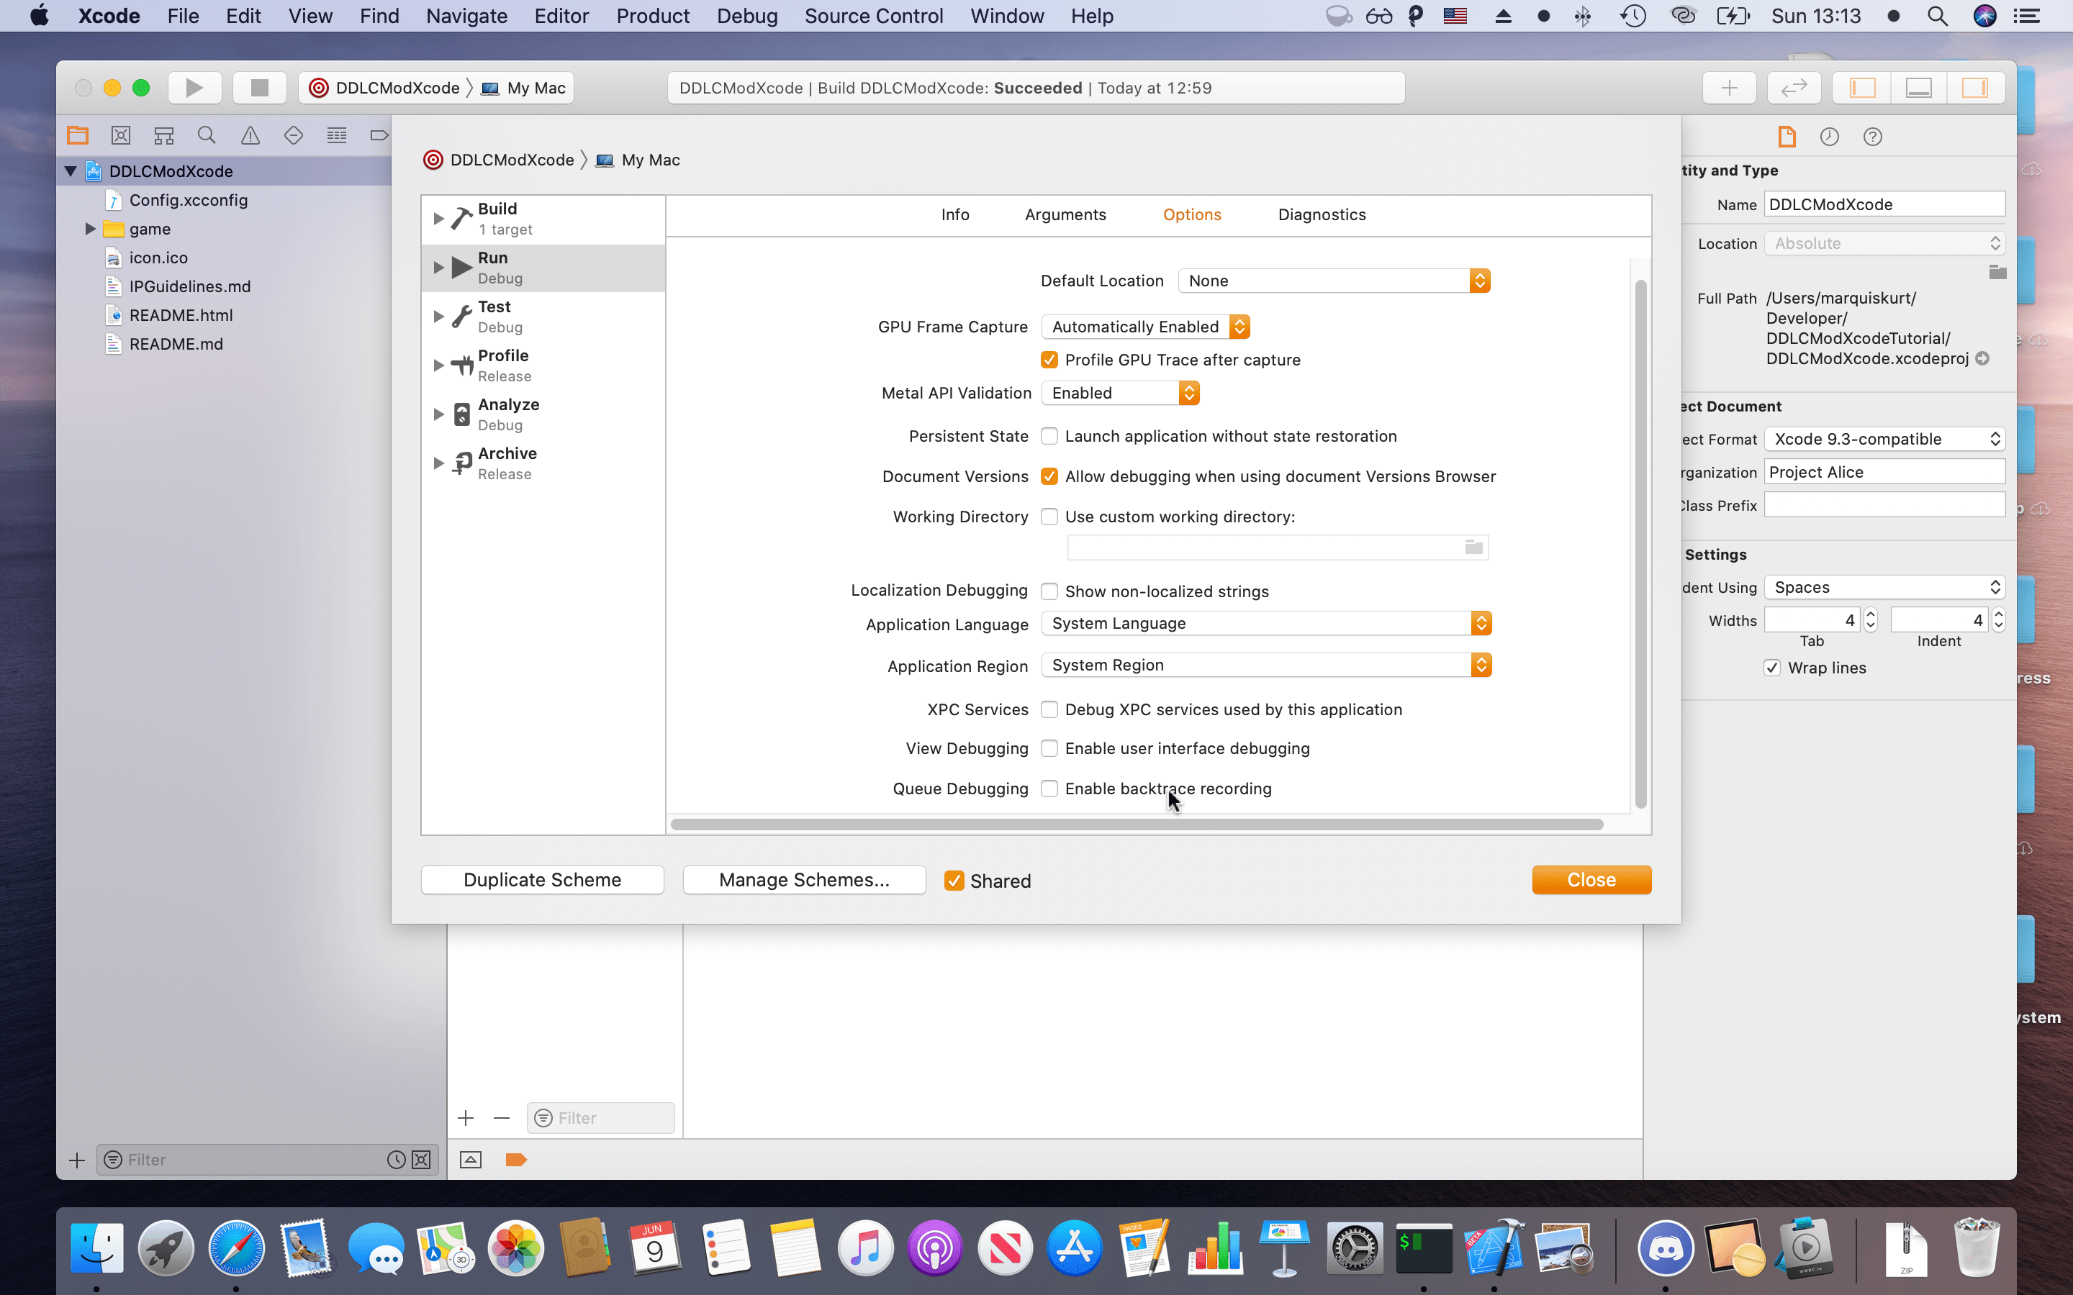Open the Indent Using Spaces dropdown
Viewport: 2073px width, 1295px height.
pos(1884,588)
